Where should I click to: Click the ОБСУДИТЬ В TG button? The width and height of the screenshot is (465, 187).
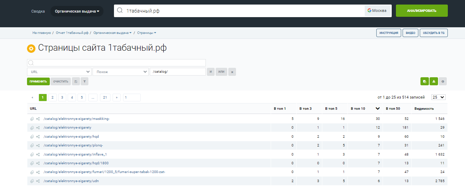[434, 33]
